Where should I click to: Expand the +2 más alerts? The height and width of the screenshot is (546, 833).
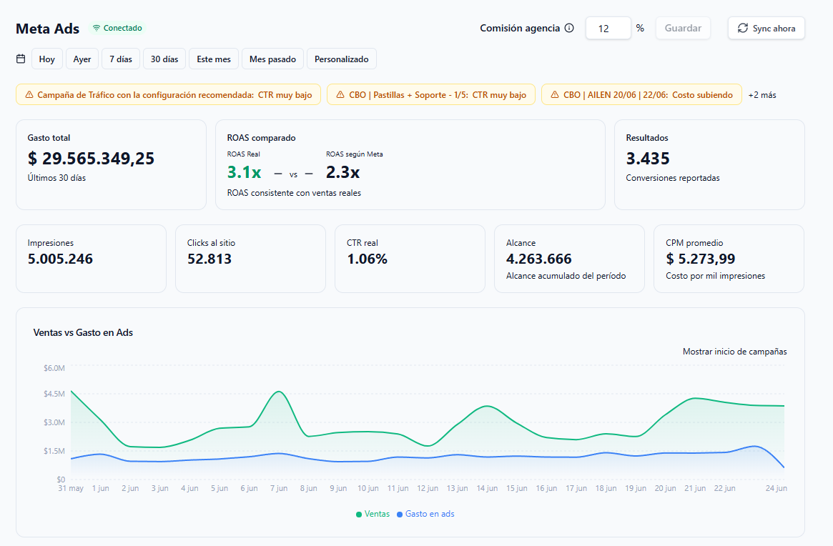click(761, 95)
